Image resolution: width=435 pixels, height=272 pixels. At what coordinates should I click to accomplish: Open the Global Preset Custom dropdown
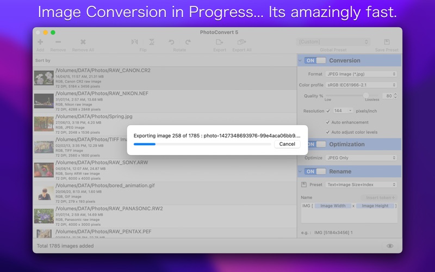pos(333,42)
